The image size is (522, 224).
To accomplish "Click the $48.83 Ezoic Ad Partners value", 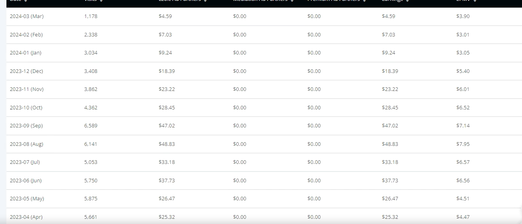I will (x=167, y=144).
